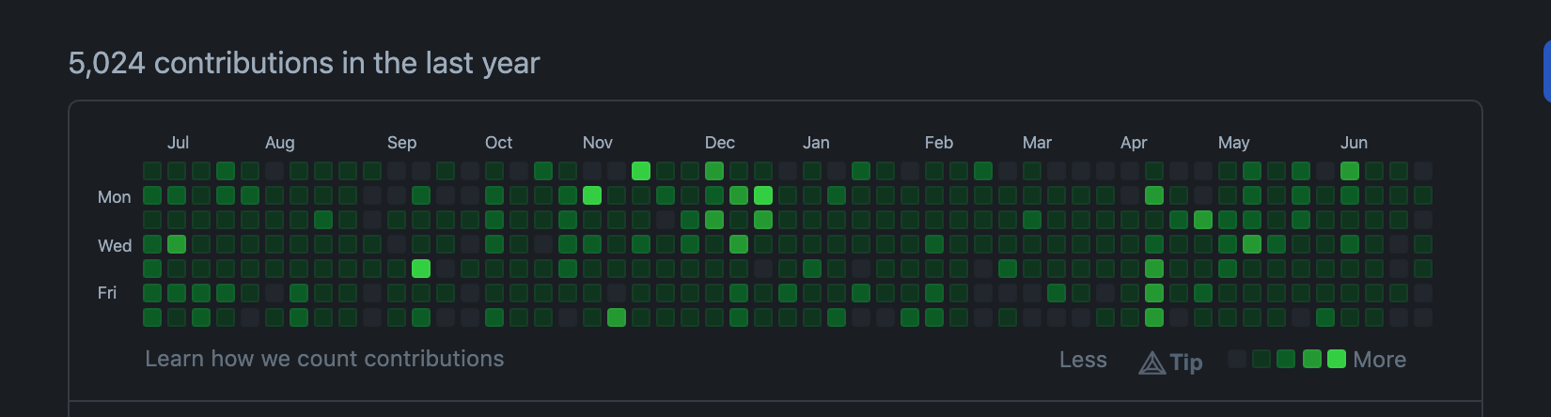This screenshot has width=1551, height=417.
Task: Click the bright Saturday cell in November
Action: coord(617,317)
